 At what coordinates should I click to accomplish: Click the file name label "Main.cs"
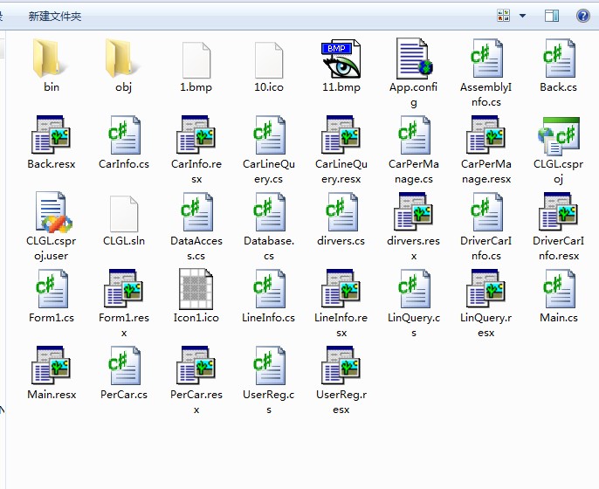pos(559,318)
